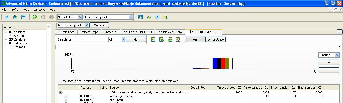Open the Tools menu
This screenshot has height=103, width=343.
pyautogui.click(x=26, y=10)
